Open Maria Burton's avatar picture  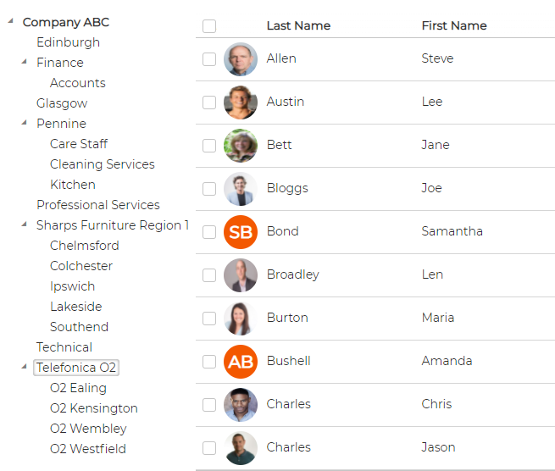tap(241, 319)
